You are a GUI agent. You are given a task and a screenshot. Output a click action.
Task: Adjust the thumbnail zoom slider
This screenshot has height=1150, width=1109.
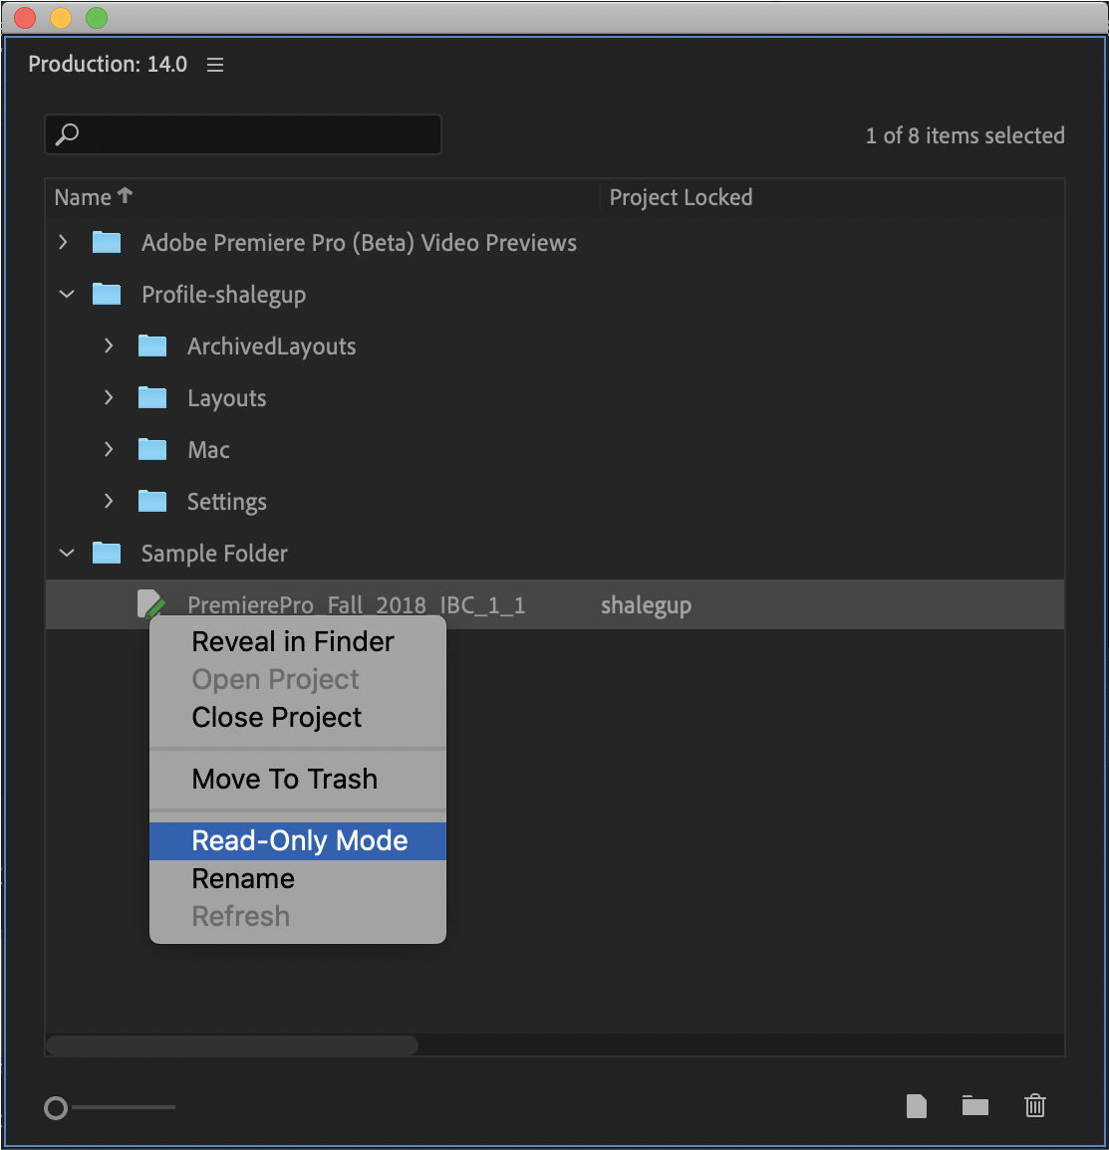click(57, 1107)
